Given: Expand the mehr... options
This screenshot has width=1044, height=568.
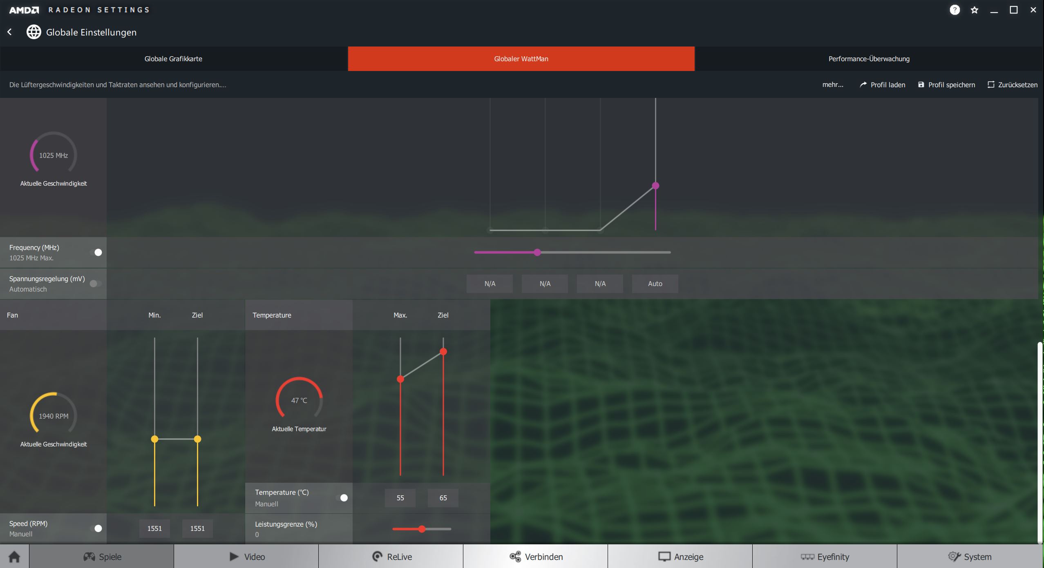Looking at the screenshot, I should pyautogui.click(x=832, y=85).
